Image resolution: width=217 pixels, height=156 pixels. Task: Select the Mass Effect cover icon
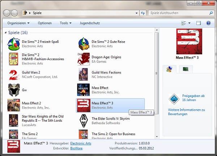point(83,90)
